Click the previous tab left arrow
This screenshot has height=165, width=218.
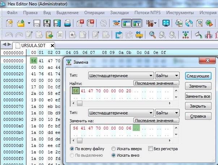[x=4, y=45]
